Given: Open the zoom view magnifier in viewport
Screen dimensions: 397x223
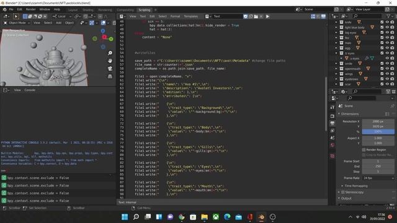Looking at the screenshot, I should [110, 53].
